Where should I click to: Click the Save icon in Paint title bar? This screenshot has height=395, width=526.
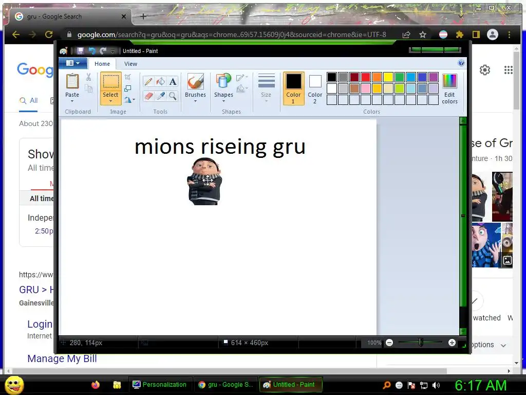click(80, 51)
